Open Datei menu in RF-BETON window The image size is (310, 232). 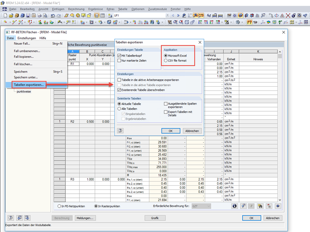click(10, 38)
